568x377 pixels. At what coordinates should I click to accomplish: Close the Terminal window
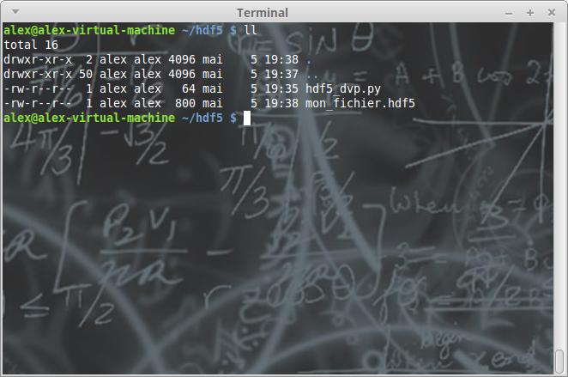[x=549, y=13]
